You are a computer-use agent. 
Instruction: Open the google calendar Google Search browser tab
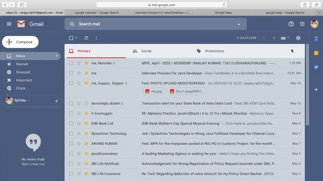(97, 13)
